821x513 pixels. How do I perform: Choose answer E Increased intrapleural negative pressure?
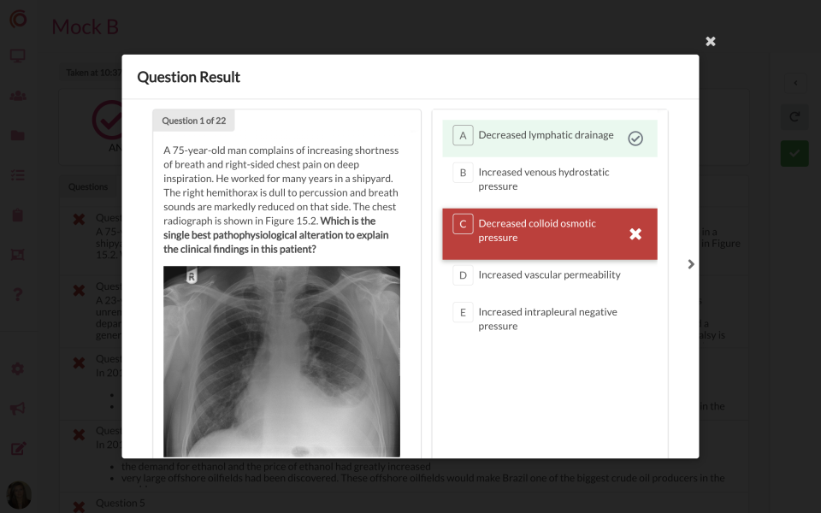[x=550, y=319]
